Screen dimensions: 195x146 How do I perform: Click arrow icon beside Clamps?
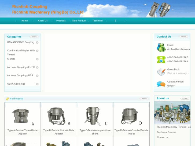[37, 59]
